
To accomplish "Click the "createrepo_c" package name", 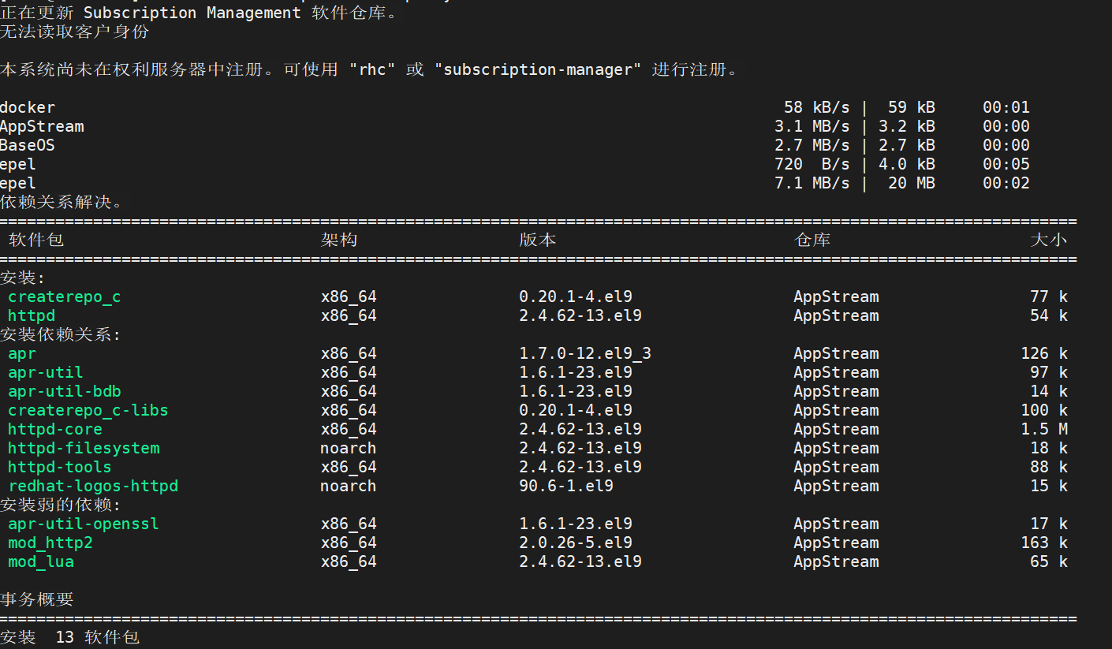I will tap(65, 297).
